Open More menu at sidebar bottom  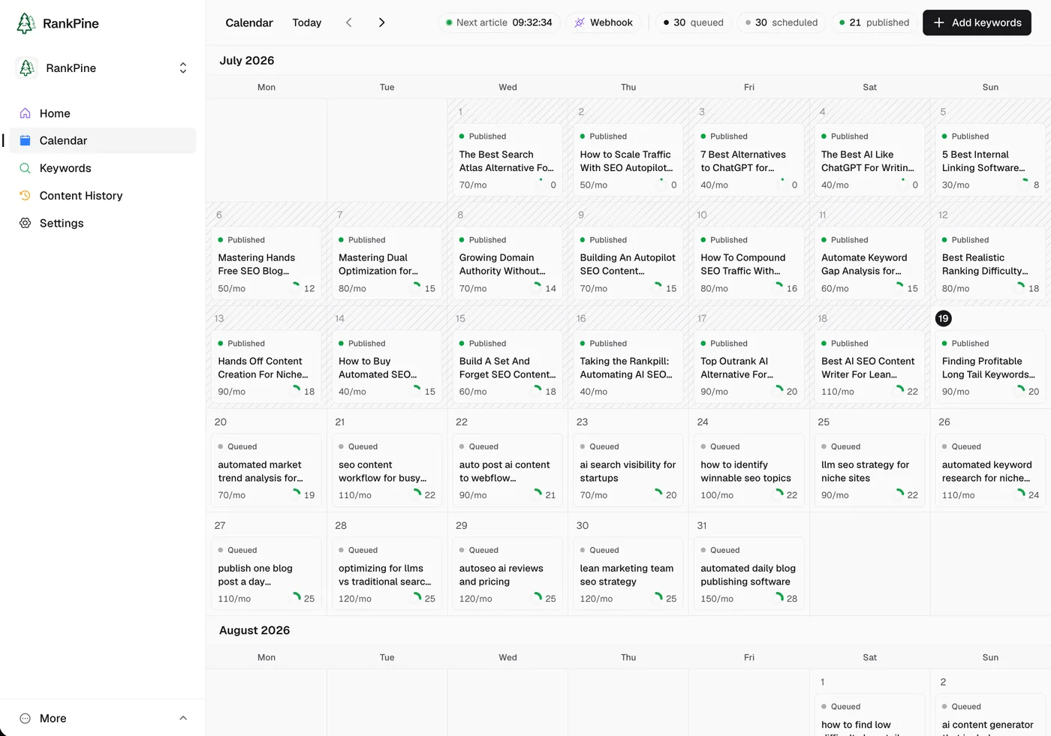(x=103, y=718)
